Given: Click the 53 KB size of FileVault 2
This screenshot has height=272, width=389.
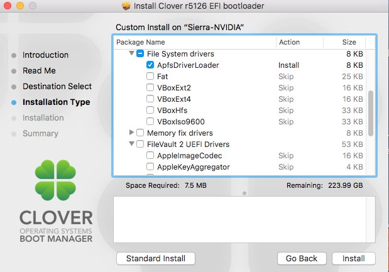Looking at the screenshot, I should (353, 144).
